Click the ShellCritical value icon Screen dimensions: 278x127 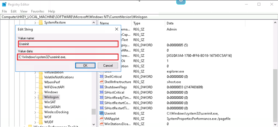click(x=102, y=77)
